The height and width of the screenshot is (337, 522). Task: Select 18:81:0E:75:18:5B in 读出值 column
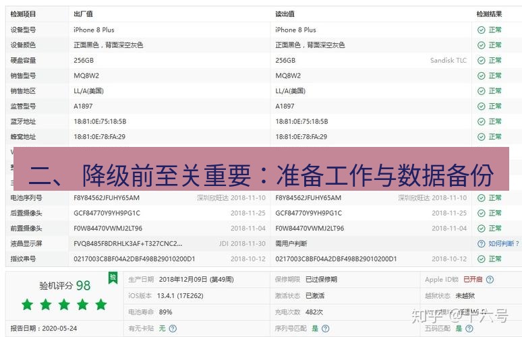coord(301,122)
